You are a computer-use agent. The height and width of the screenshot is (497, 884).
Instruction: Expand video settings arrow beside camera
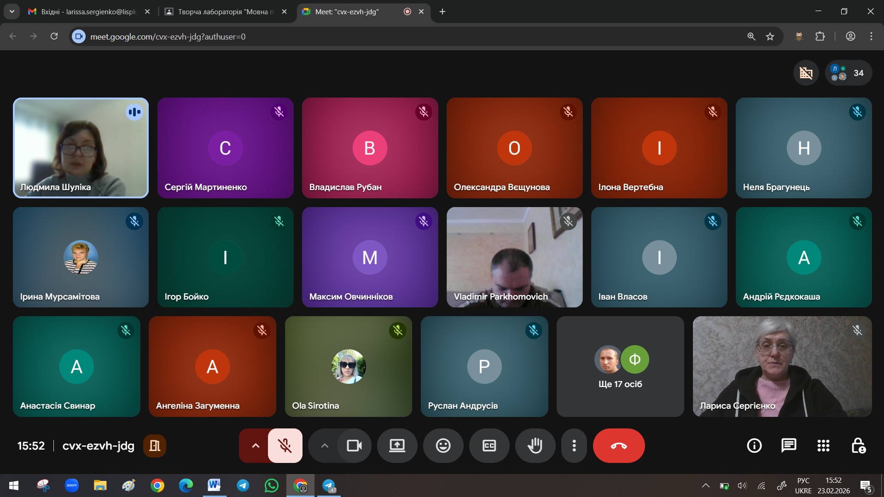(325, 445)
